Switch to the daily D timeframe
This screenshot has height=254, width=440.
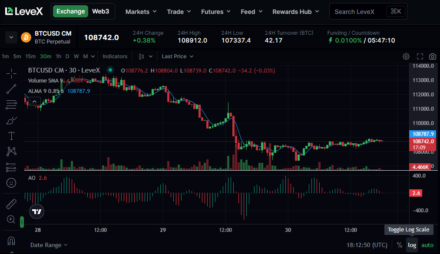point(67,56)
